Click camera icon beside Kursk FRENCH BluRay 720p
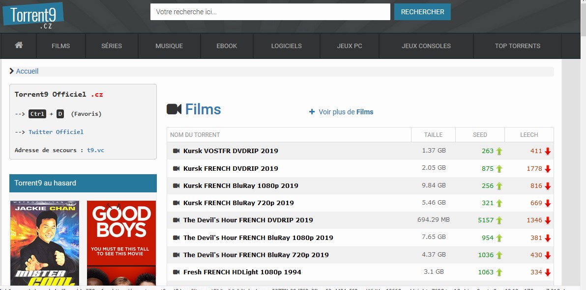Screen dimensions: 586x290 (176, 203)
